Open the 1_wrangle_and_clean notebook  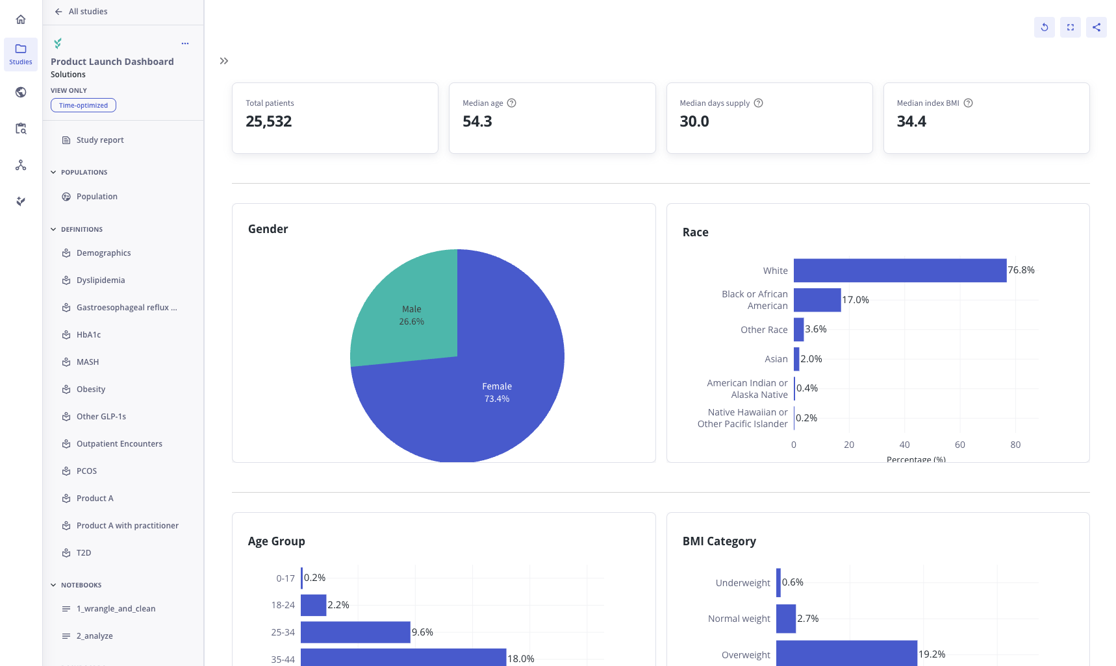(x=116, y=609)
